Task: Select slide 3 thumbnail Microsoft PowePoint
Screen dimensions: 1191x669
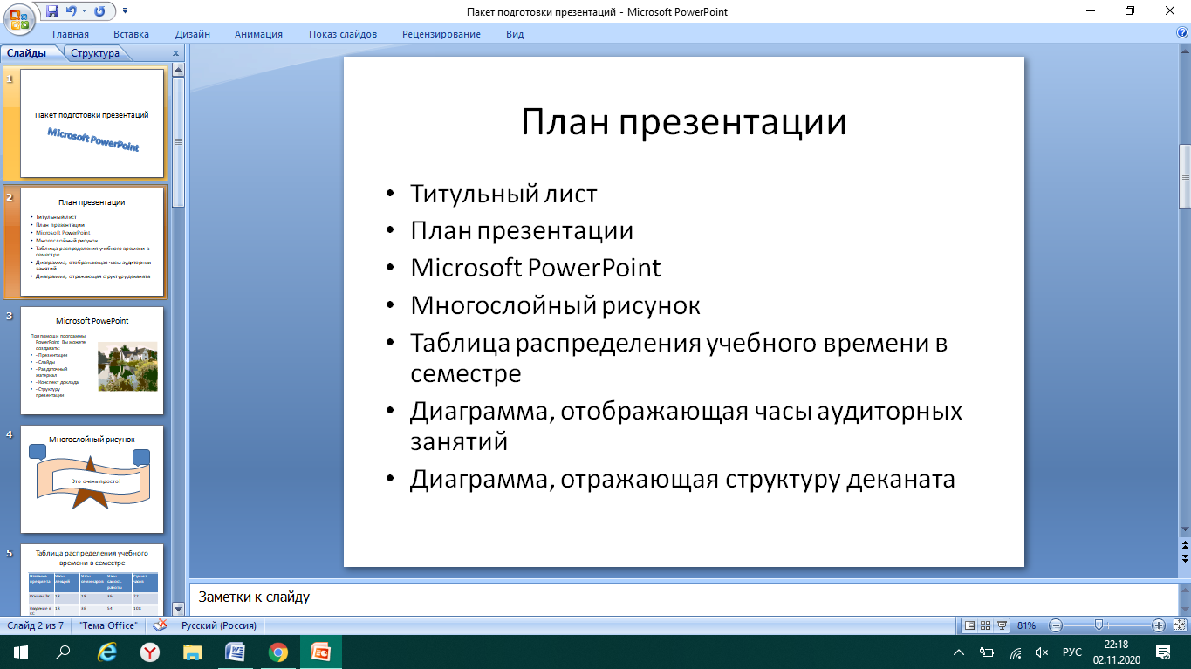Action: (x=92, y=360)
